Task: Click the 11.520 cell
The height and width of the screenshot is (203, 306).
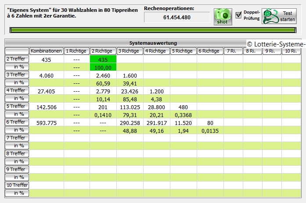Action: (183, 123)
